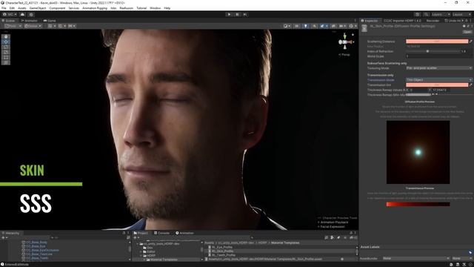Open the scene draw mode dropdown
This screenshot has width=474, height=267.
pos(287,26)
